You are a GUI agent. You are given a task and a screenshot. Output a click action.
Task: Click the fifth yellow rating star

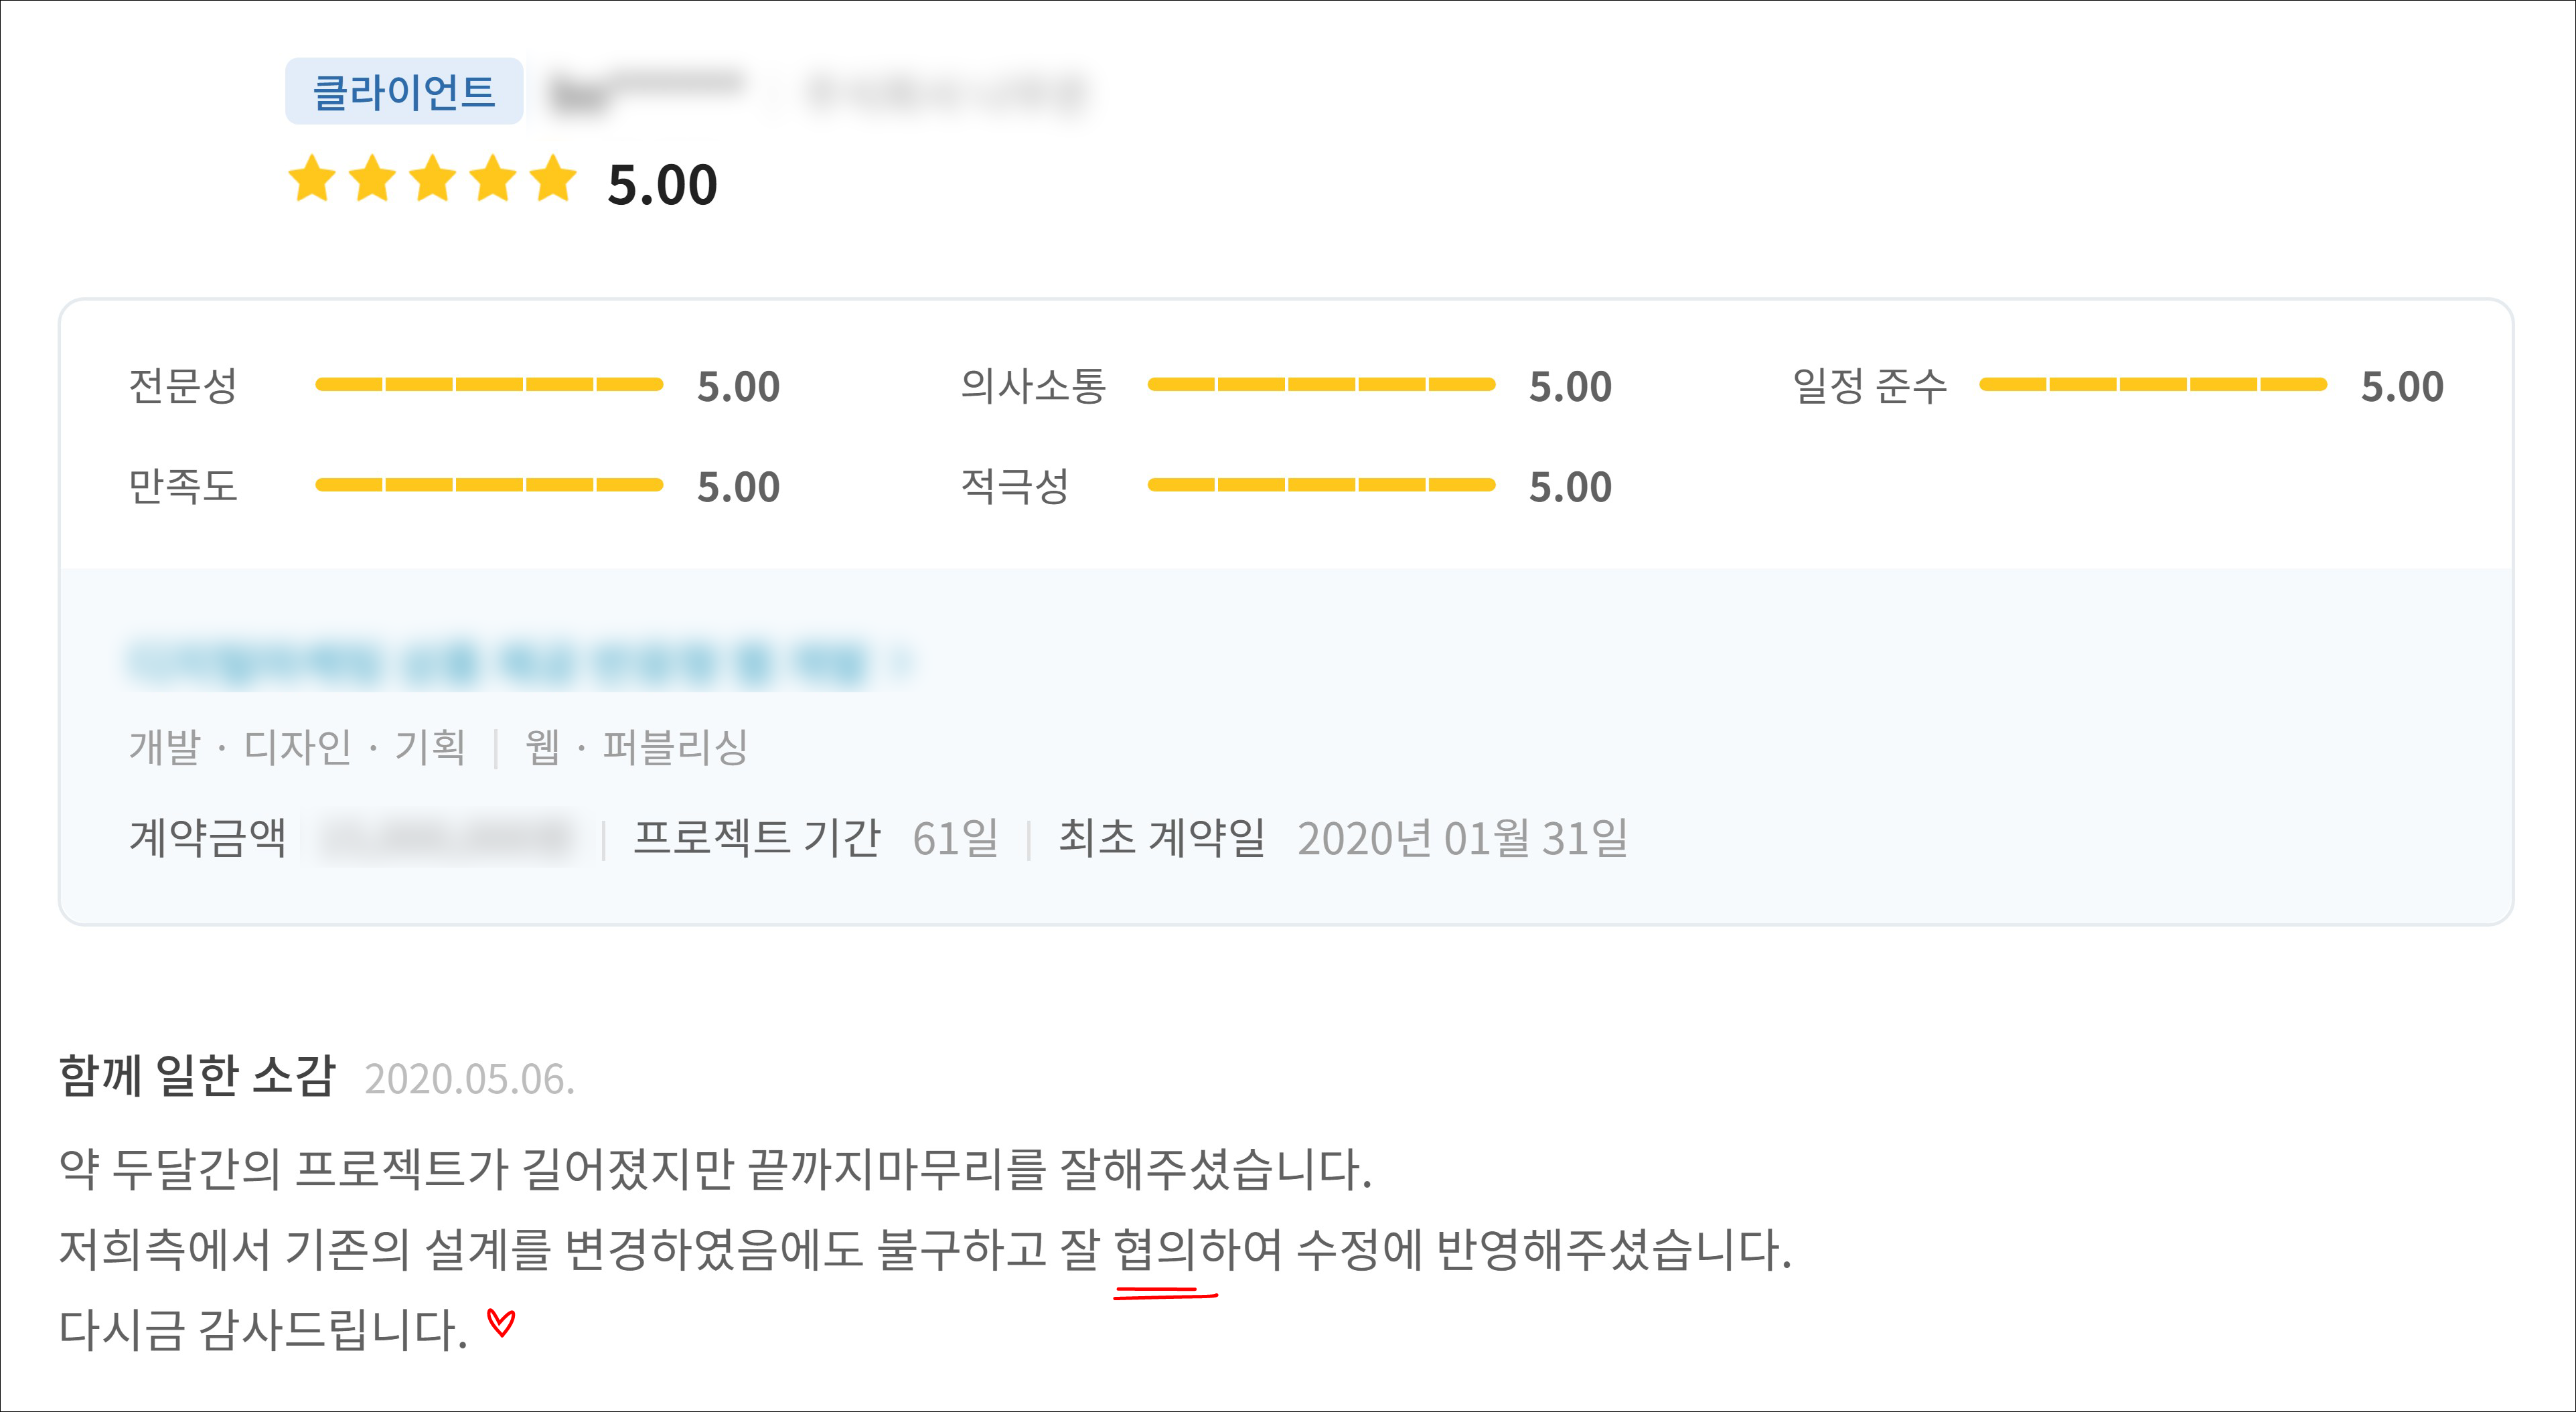pos(553,180)
